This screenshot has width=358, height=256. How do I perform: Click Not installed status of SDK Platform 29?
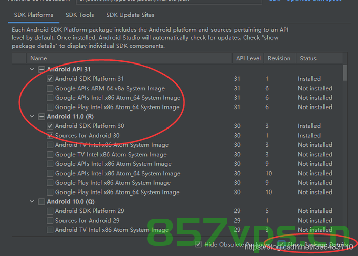coord(315,211)
